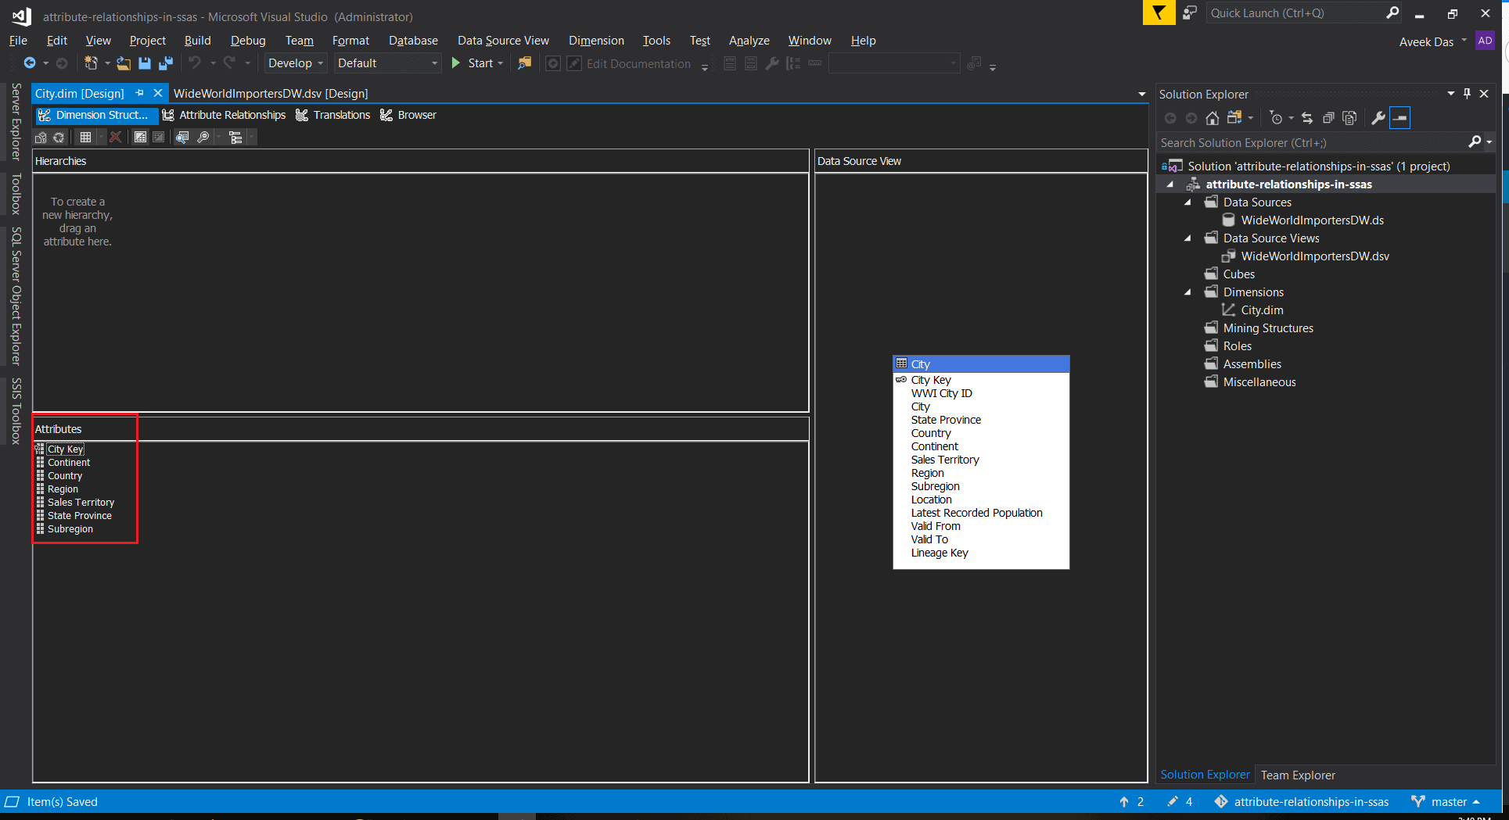
Task: Click Collapse All icon in Solution Explorer
Action: pos(1328,118)
